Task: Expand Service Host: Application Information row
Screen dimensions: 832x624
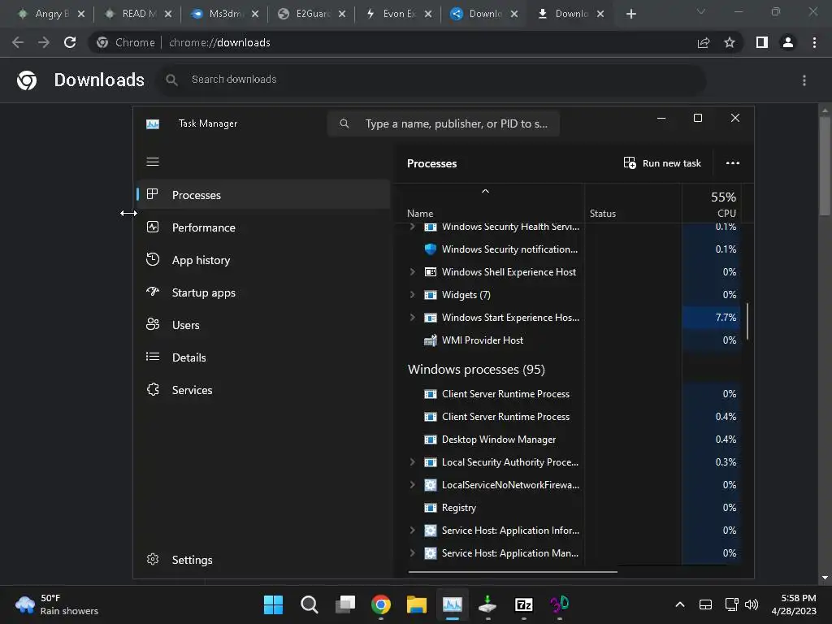Action: [412, 530]
